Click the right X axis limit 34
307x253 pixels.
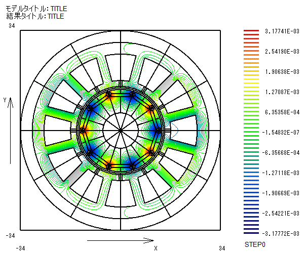(x=222, y=248)
